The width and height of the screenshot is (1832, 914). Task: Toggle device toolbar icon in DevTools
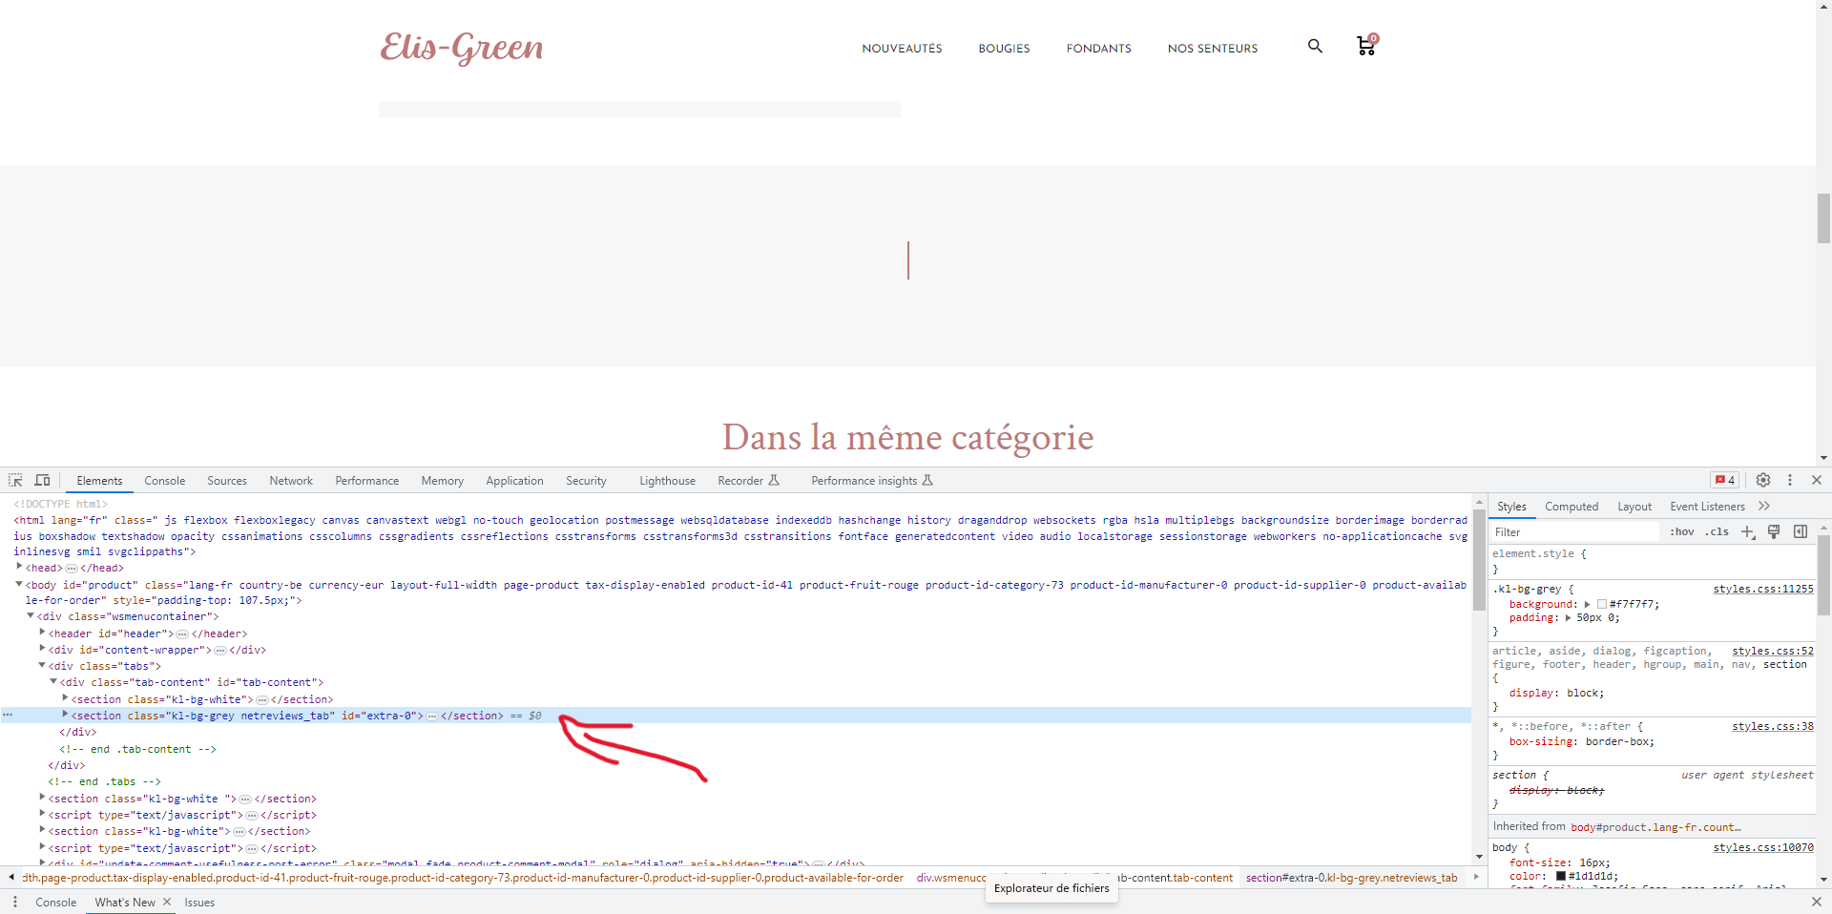pos(42,480)
